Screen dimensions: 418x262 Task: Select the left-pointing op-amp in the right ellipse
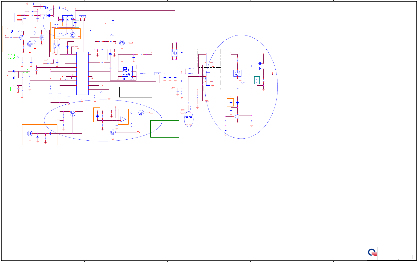pyautogui.click(x=236, y=117)
